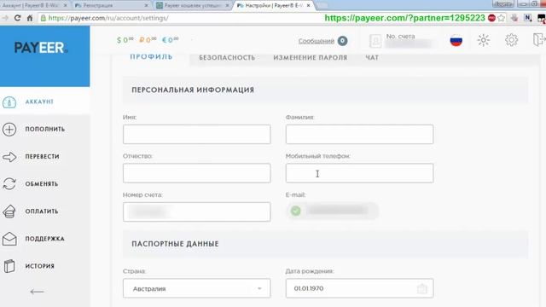546x307 pixels.
Task: Click the browser reload button
Action: point(17,18)
